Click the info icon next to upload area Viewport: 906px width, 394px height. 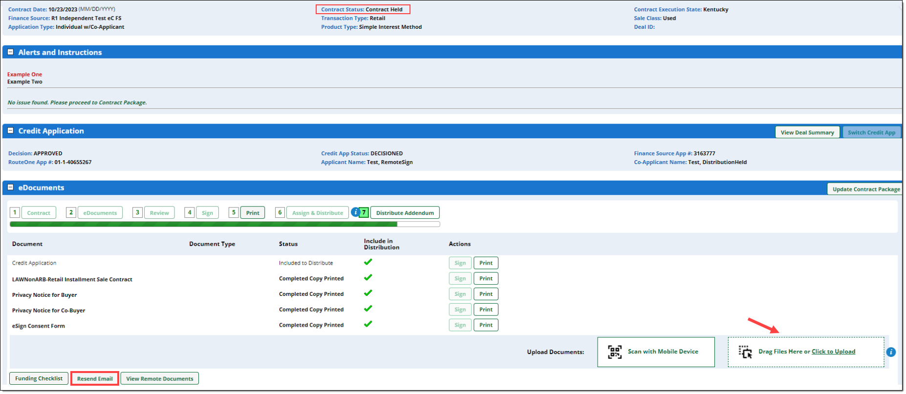pos(891,352)
